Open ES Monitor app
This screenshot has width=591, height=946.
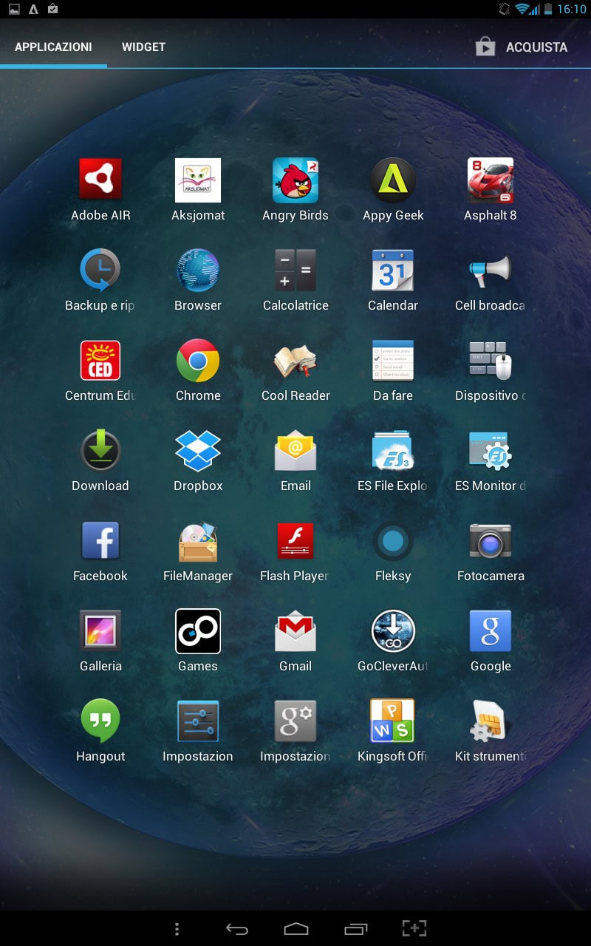[491, 461]
